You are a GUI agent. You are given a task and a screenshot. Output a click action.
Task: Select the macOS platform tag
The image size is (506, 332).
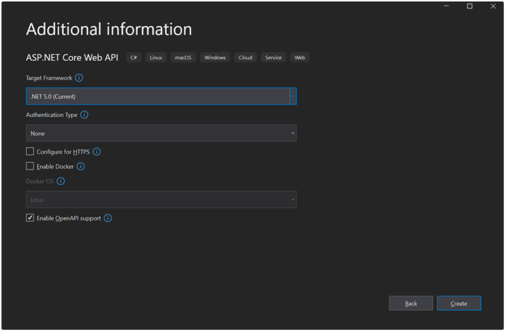[183, 58]
